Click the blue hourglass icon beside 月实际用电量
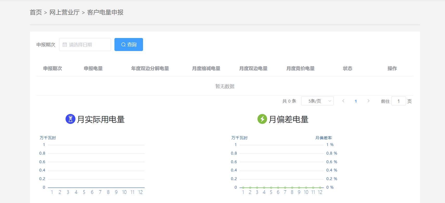 click(x=70, y=119)
